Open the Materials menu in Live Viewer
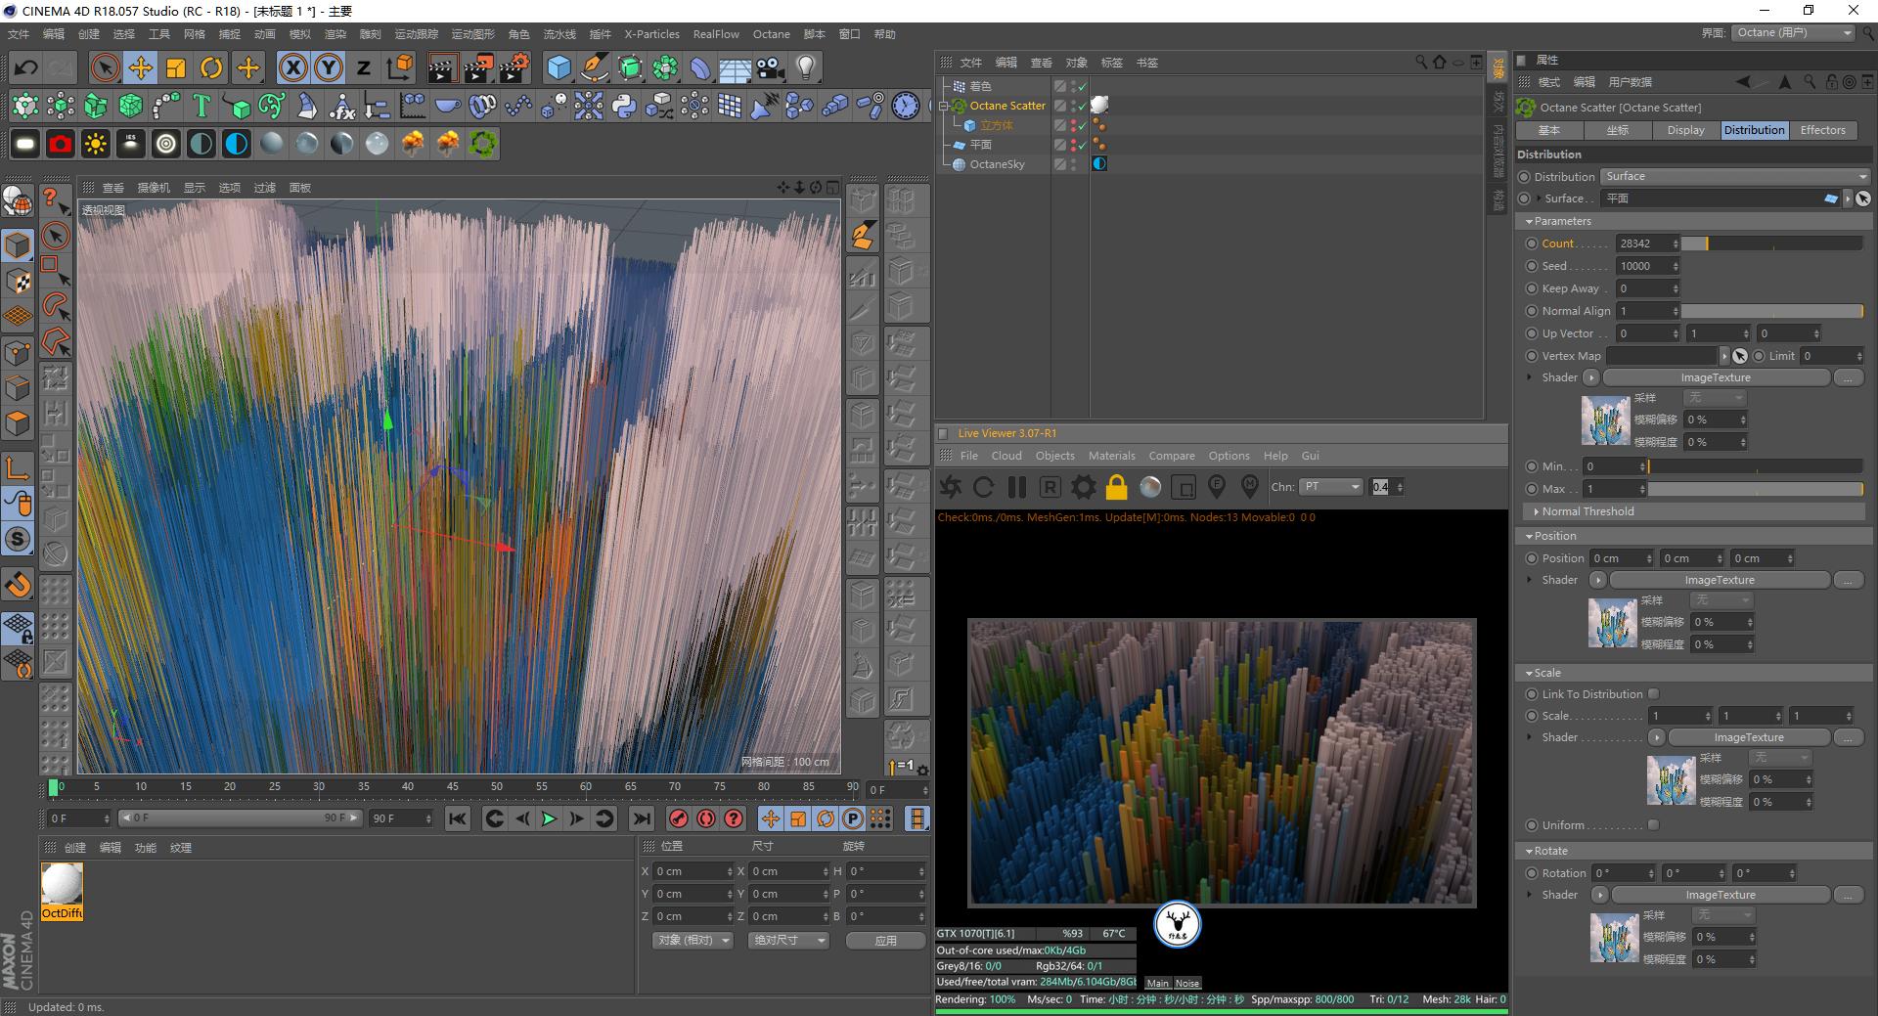This screenshot has height=1016, width=1878. (1111, 456)
